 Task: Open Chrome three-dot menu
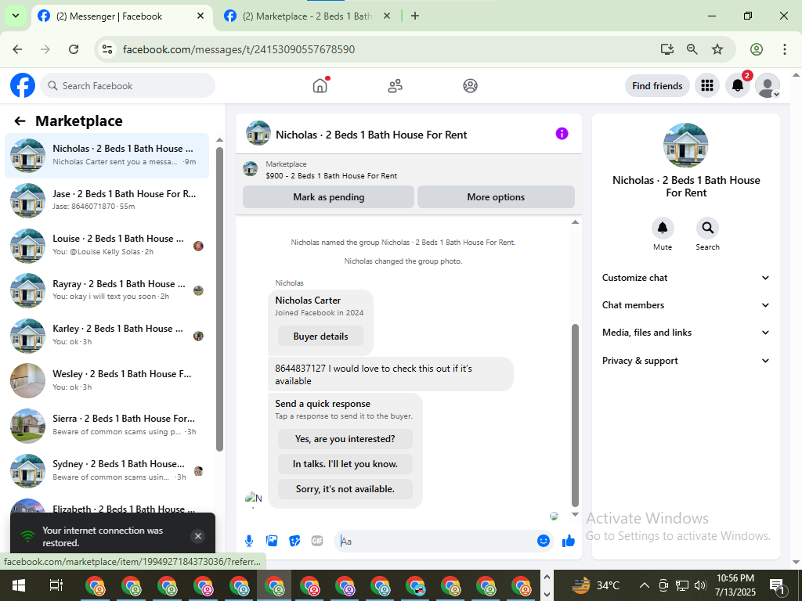784,49
